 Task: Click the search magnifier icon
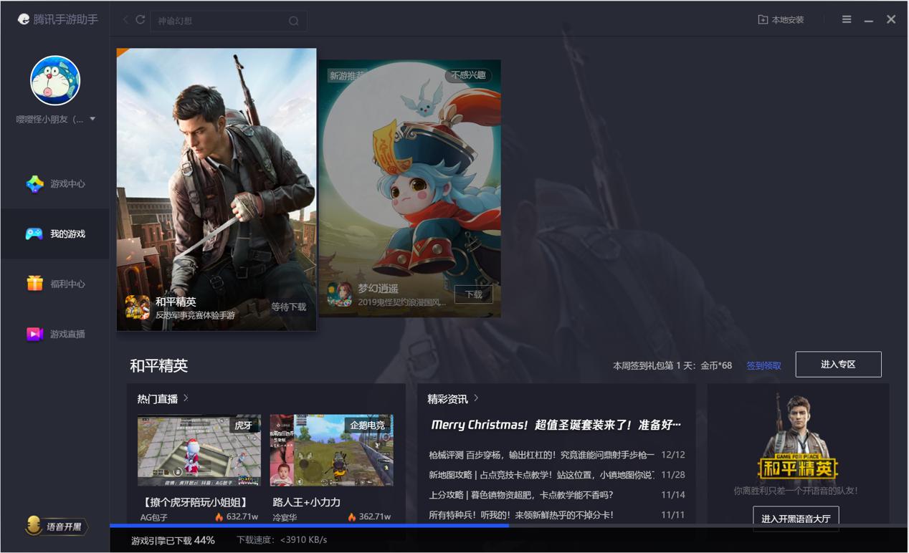click(294, 21)
